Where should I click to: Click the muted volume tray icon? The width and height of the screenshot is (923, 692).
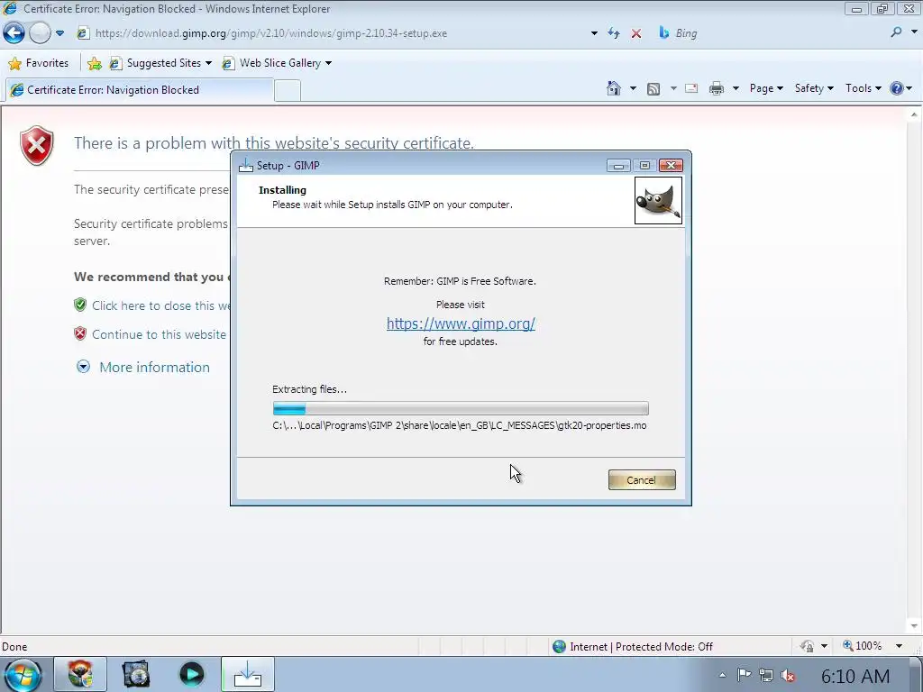[x=788, y=676]
